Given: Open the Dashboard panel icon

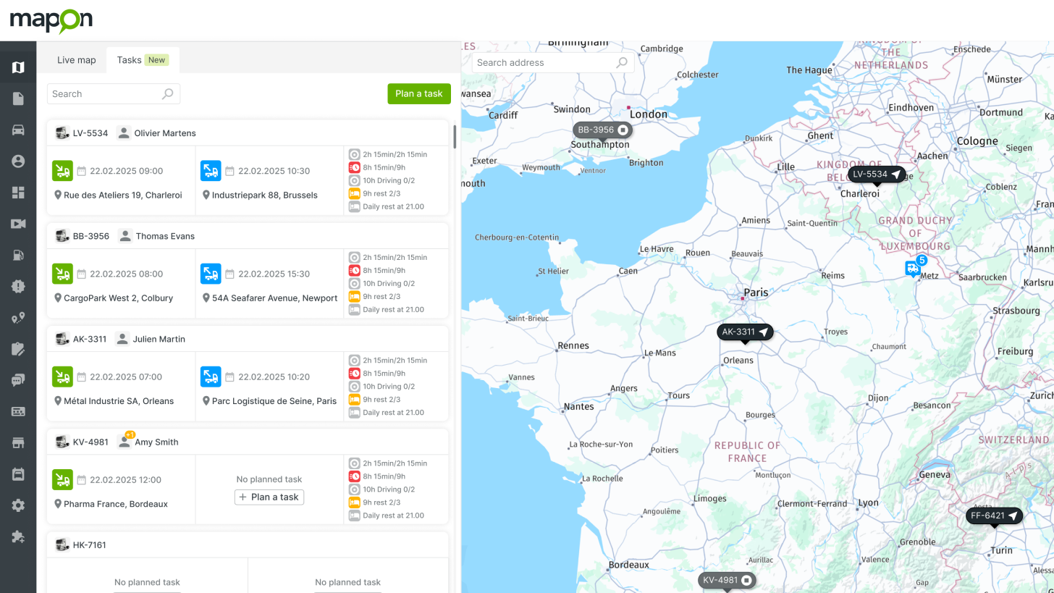Looking at the screenshot, I should 17,192.
